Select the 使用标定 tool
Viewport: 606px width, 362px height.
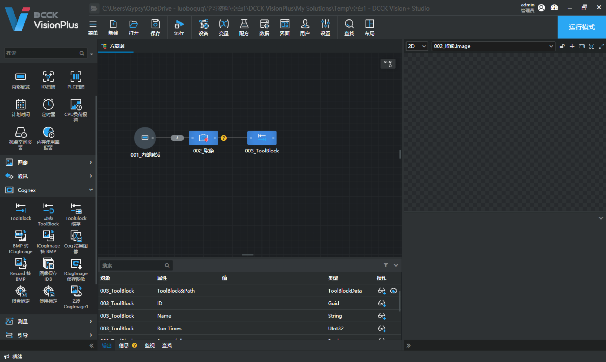[x=48, y=295]
